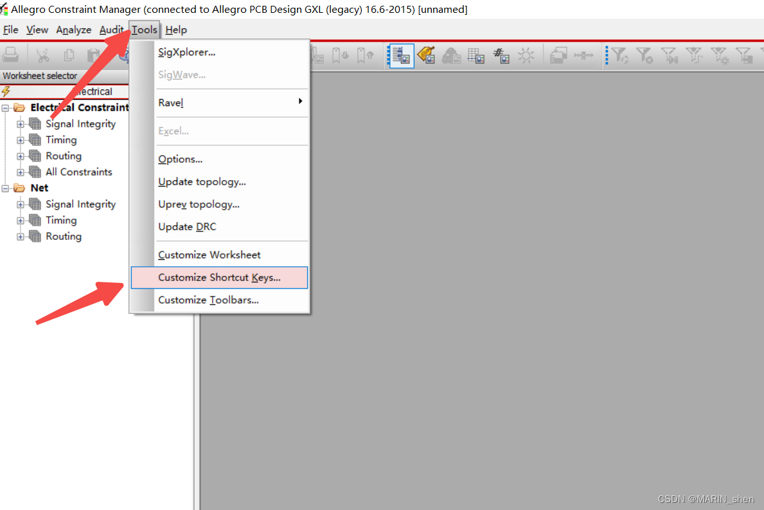Open the Audit menu
The height and width of the screenshot is (510, 764).
(x=112, y=30)
